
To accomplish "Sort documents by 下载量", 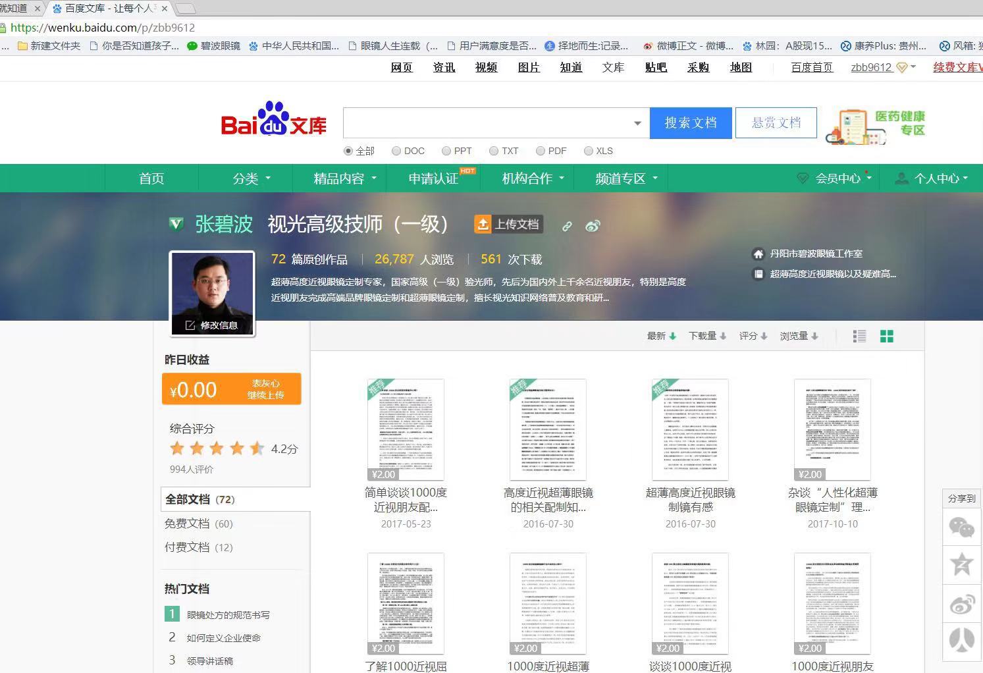I will [x=707, y=336].
